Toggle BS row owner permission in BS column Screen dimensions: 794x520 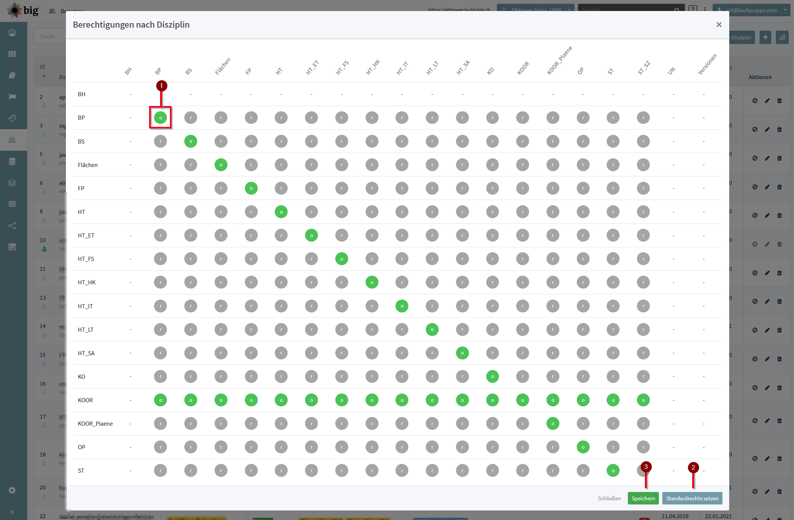191,141
